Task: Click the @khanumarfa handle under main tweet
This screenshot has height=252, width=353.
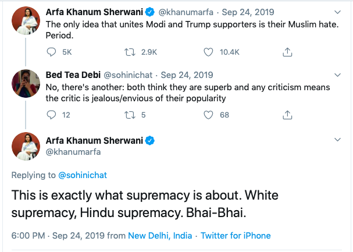Action: [73, 152]
